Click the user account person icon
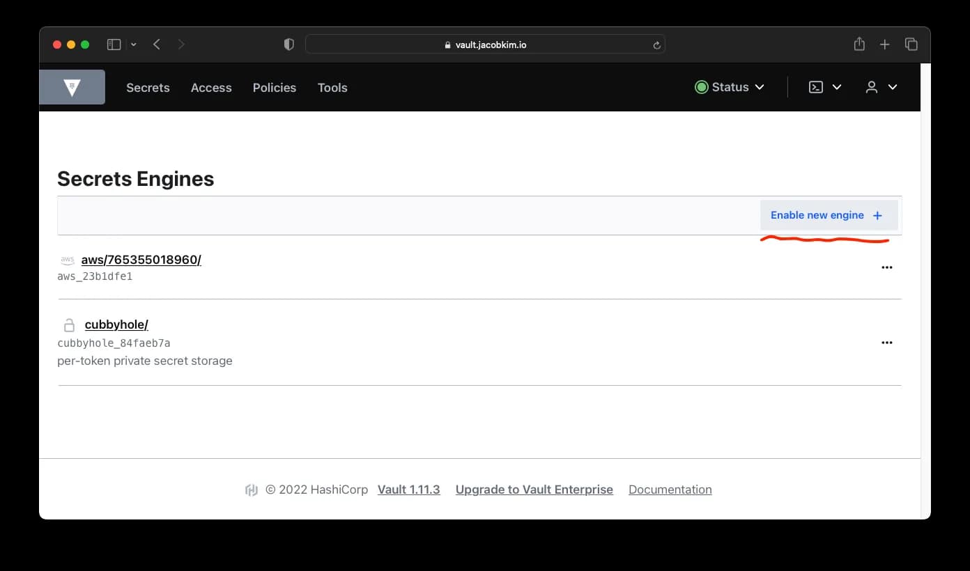Image resolution: width=970 pixels, height=571 pixels. pos(872,87)
